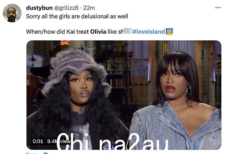
Task: Open the dustybun display name profile link
Action: [x=39, y=8]
